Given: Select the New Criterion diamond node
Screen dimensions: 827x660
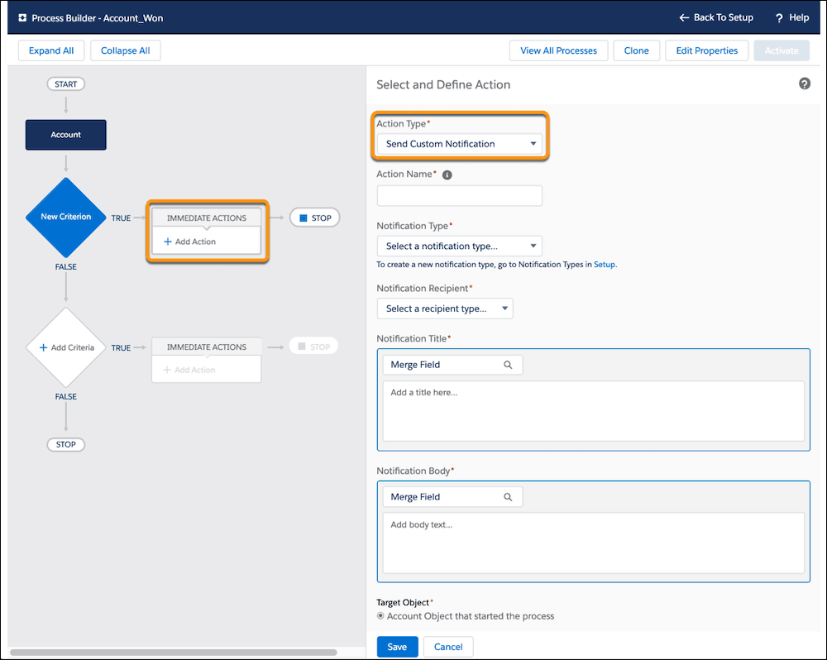Looking at the screenshot, I should (x=66, y=217).
